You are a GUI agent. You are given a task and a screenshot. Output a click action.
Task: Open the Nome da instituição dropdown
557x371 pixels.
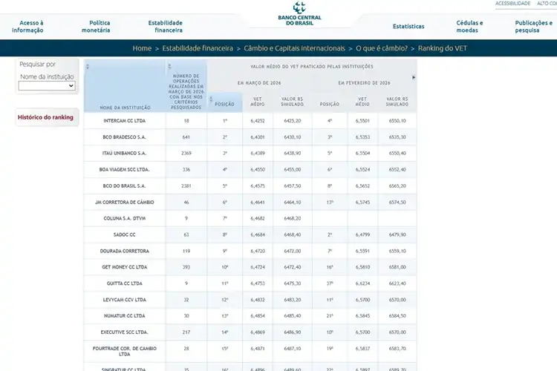coord(47,85)
